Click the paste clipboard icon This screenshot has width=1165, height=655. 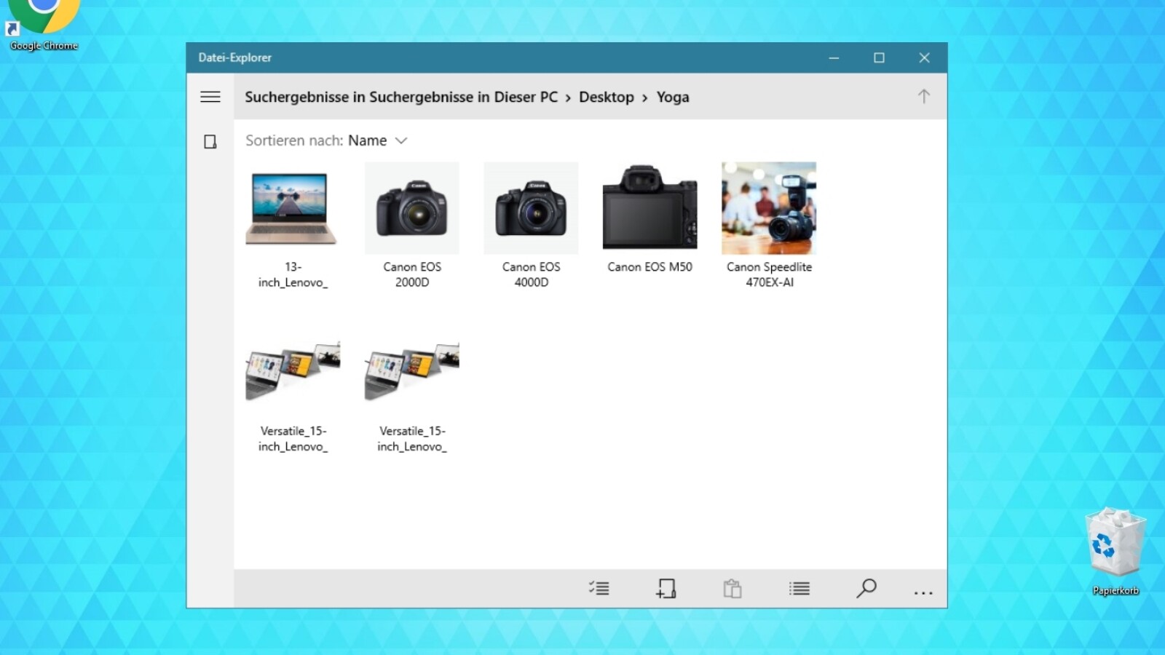point(732,588)
